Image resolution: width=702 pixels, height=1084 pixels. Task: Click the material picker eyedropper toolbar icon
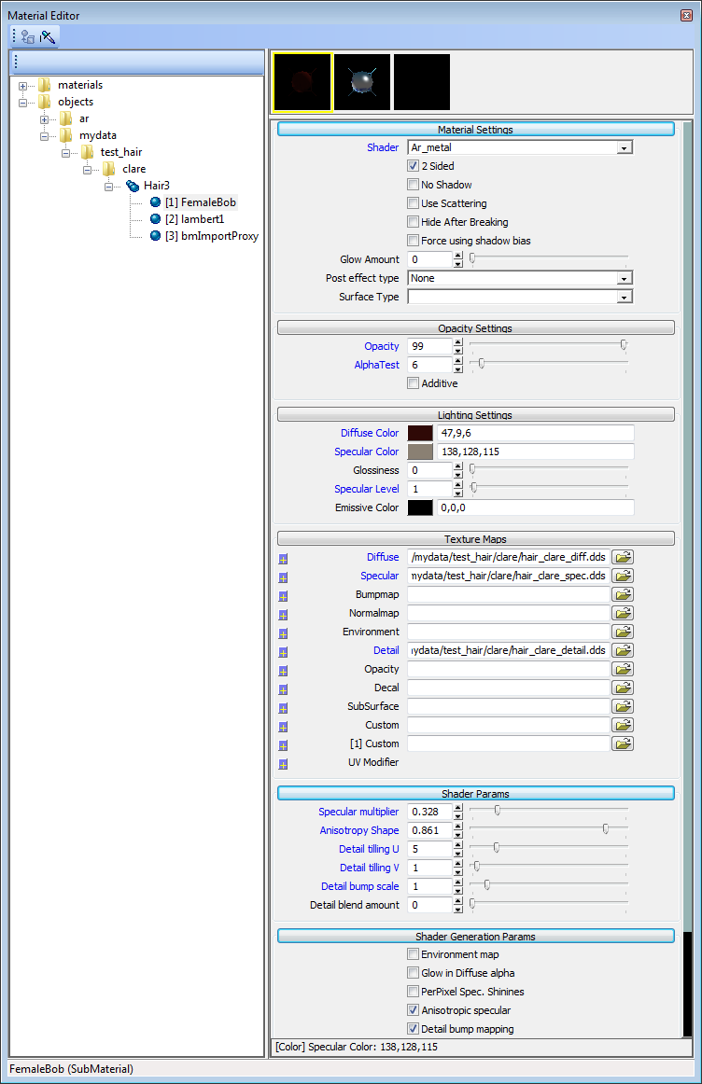tap(48, 37)
